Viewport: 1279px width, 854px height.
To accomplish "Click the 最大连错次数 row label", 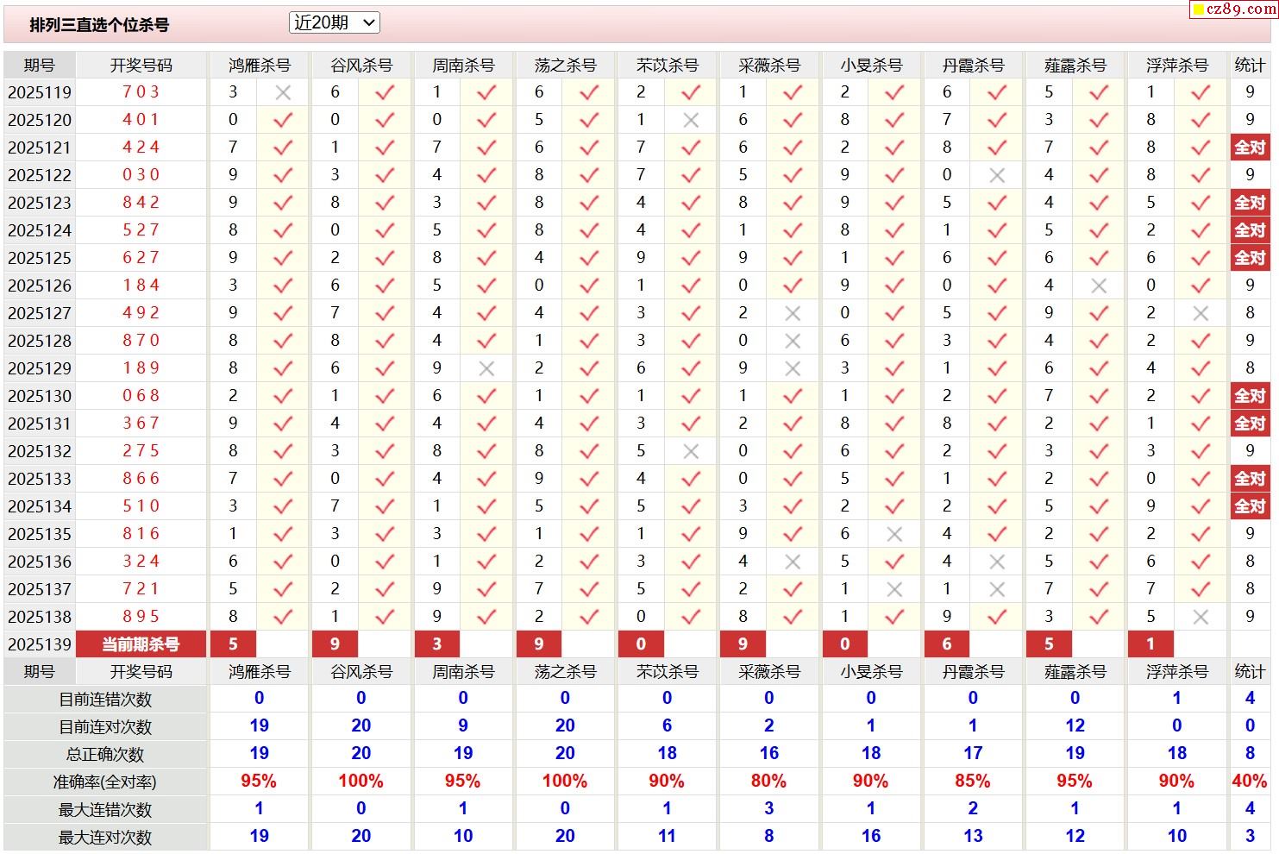I will (105, 810).
